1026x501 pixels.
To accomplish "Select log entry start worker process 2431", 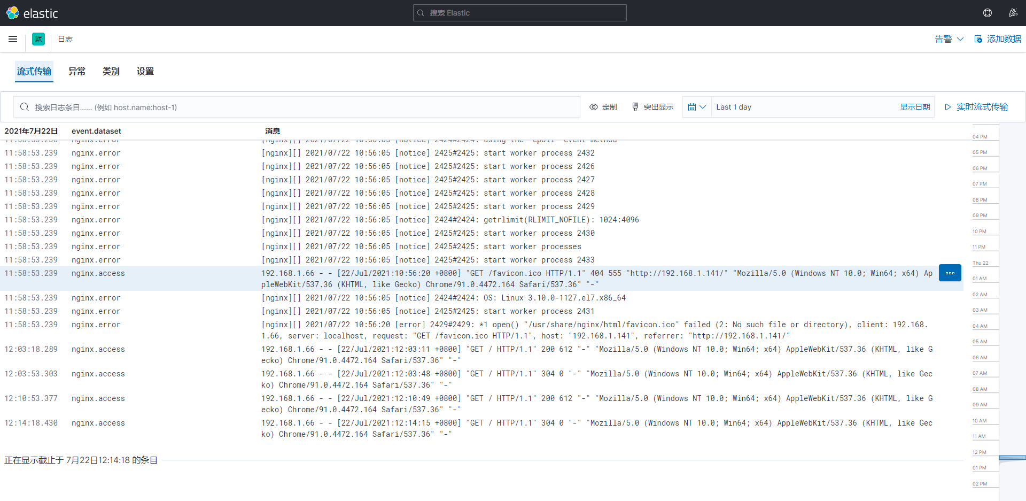I will pyautogui.click(x=481, y=311).
